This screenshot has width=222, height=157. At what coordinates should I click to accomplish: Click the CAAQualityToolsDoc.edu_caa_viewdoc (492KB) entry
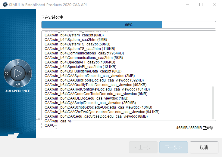[x=95, y=85]
